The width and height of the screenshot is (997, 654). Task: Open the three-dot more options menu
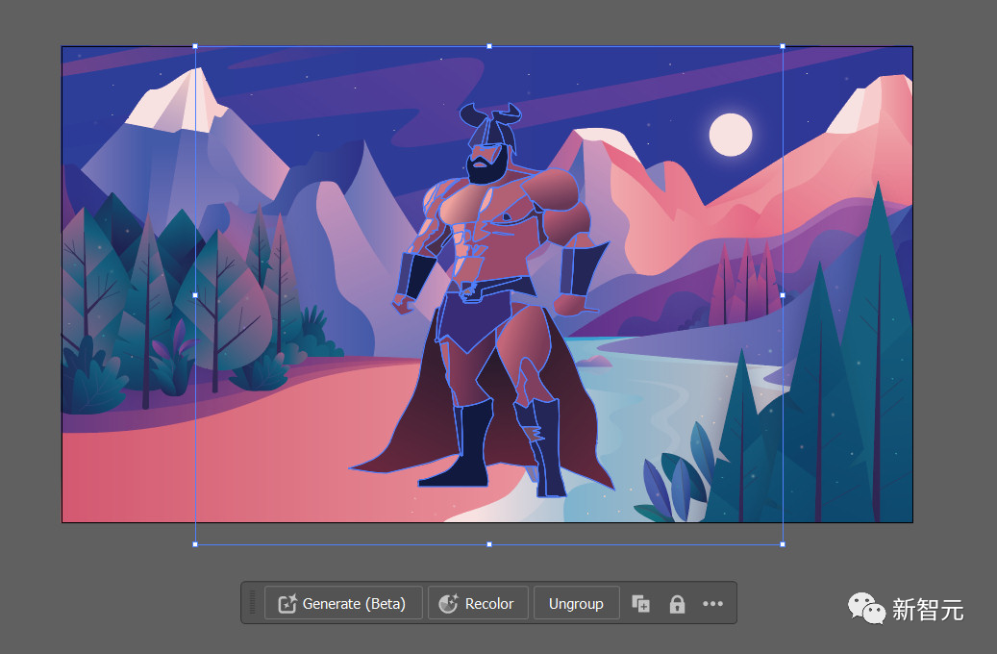[x=712, y=604]
